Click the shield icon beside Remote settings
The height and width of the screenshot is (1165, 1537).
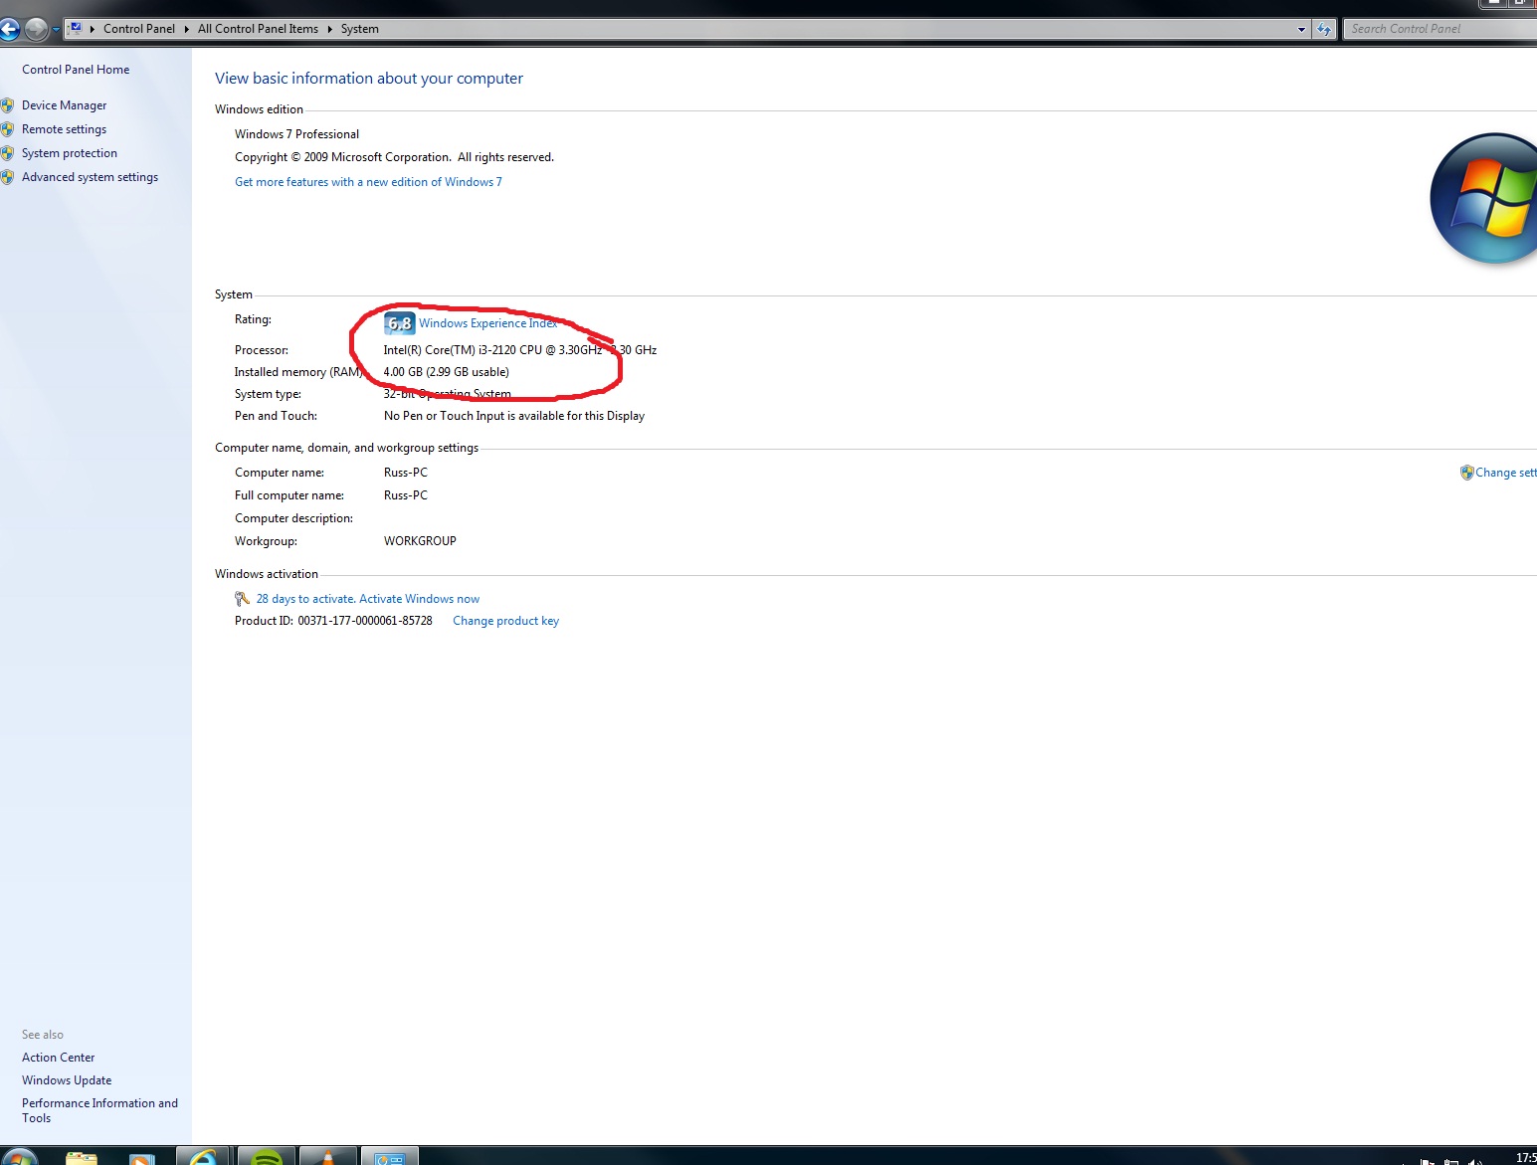(x=8, y=129)
